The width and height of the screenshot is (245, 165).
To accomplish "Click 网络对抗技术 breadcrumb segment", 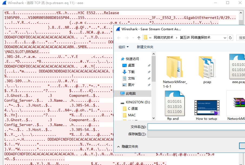I will click(164, 38).
